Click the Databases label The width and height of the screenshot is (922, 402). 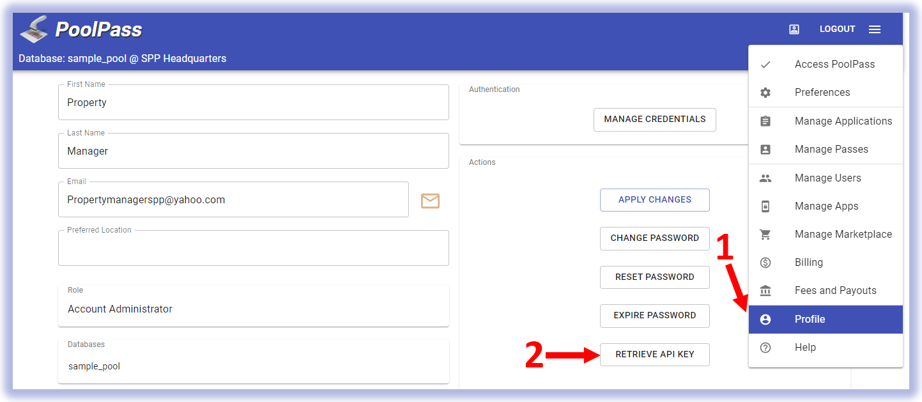click(86, 344)
